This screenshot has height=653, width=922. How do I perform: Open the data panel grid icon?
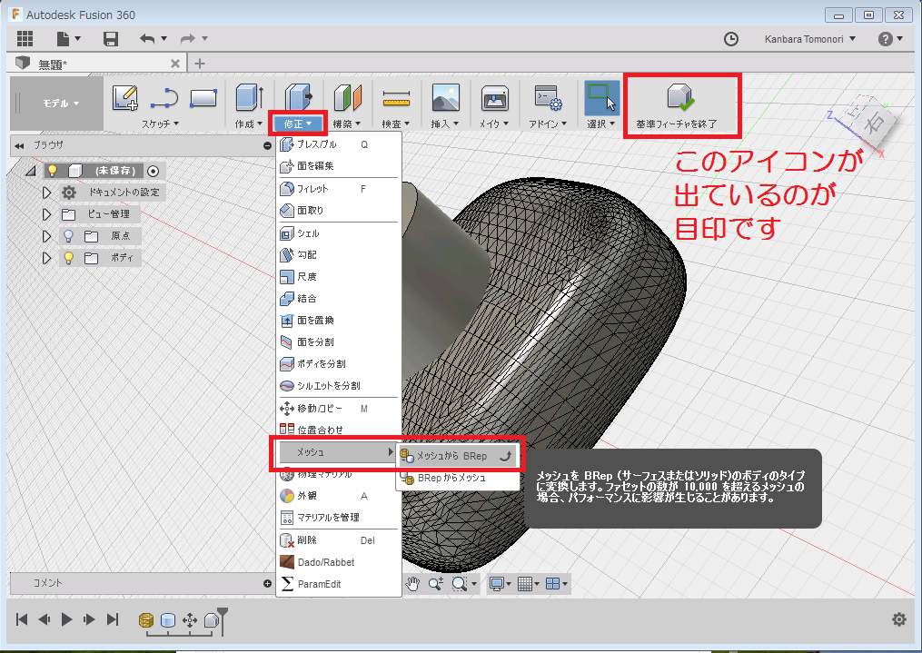coord(25,39)
